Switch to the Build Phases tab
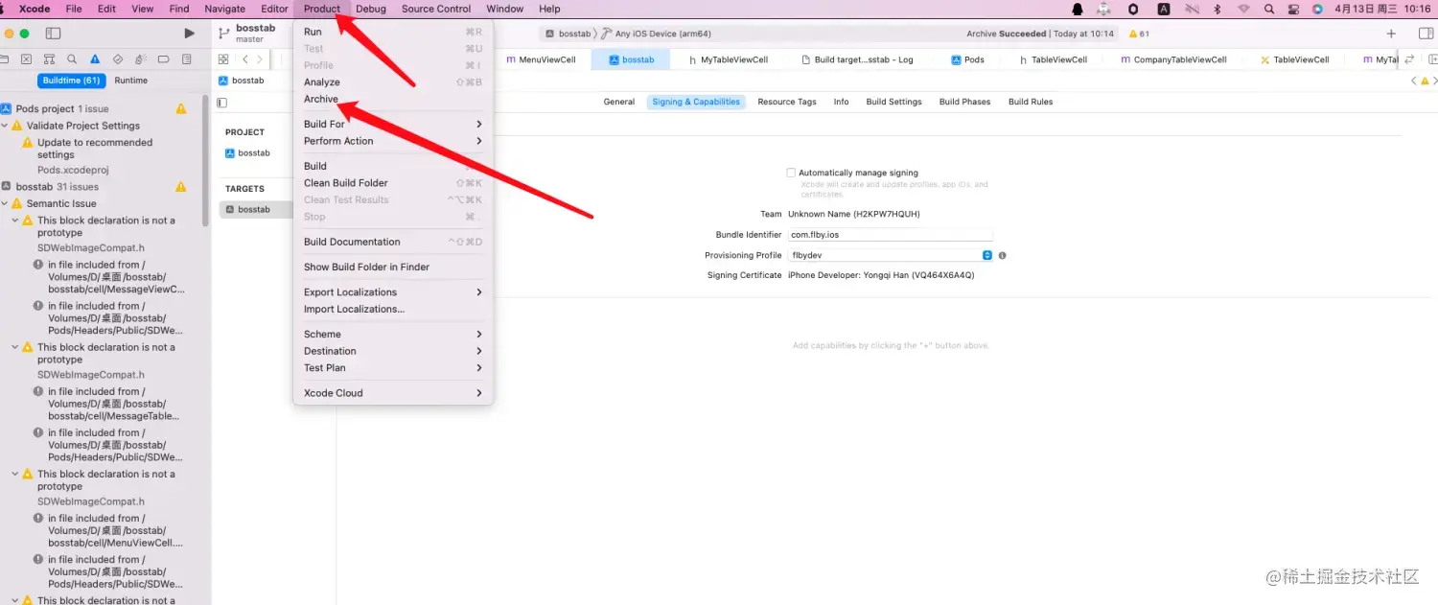Image resolution: width=1438 pixels, height=605 pixels. 964,102
